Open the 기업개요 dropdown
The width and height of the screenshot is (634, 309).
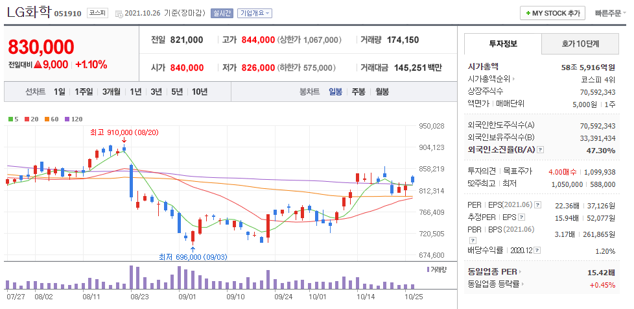coord(255,13)
